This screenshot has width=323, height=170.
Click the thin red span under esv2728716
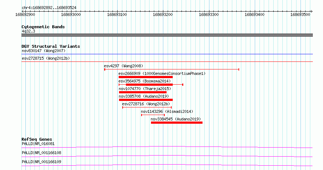147,107
